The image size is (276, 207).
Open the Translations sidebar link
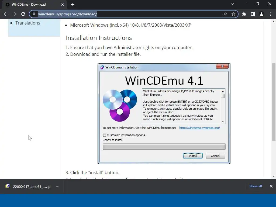28,23
